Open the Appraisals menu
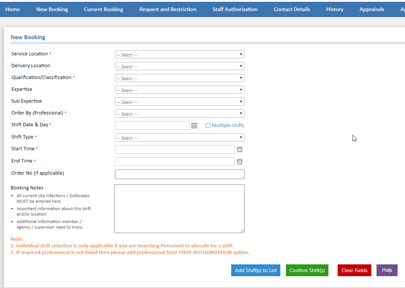This screenshot has height=288, width=405. [x=372, y=9]
